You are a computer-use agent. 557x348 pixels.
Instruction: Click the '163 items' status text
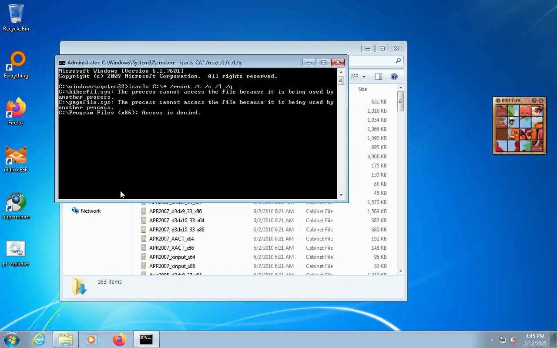click(x=110, y=282)
